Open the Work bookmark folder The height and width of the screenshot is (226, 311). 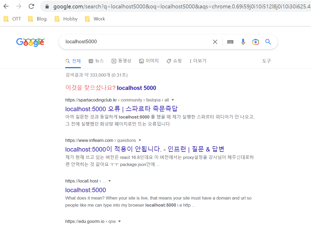click(x=95, y=19)
